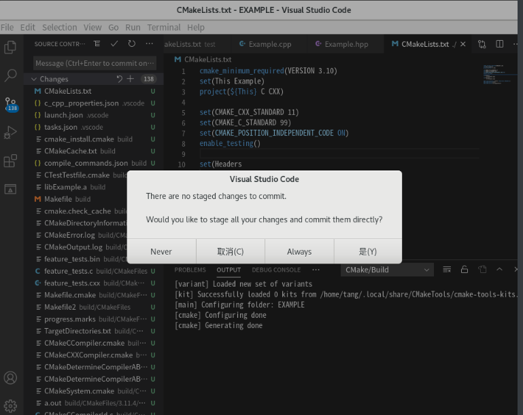Open the Help menu
Screen dimensions: 523x415
point(196,27)
